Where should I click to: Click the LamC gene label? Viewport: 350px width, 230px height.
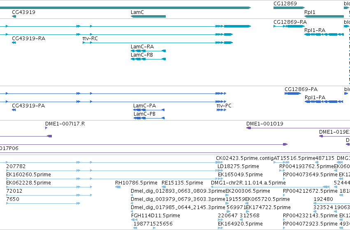(137, 12)
